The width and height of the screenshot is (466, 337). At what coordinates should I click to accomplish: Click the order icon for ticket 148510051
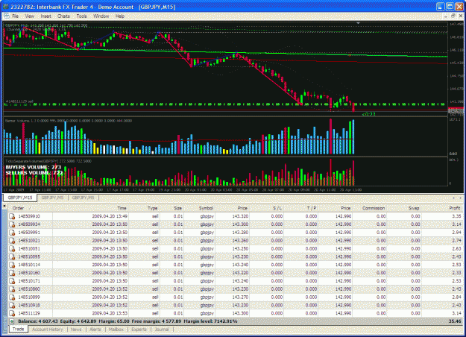pos(12,249)
